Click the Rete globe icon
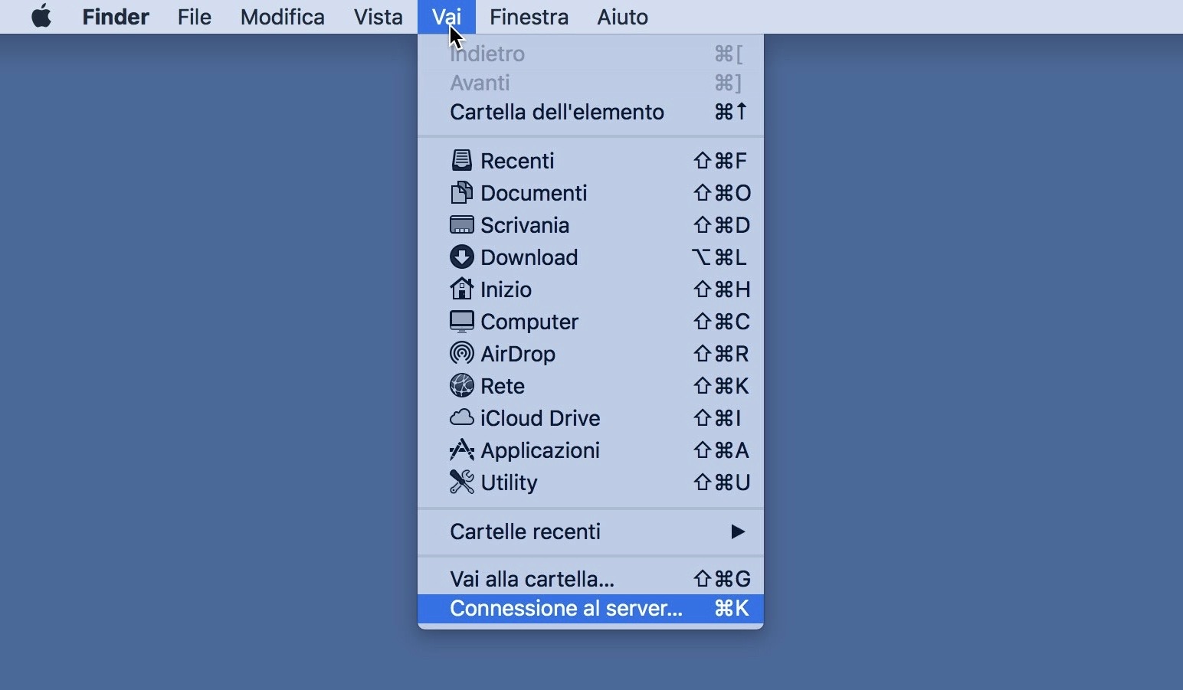This screenshot has width=1183, height=690. 461,386
